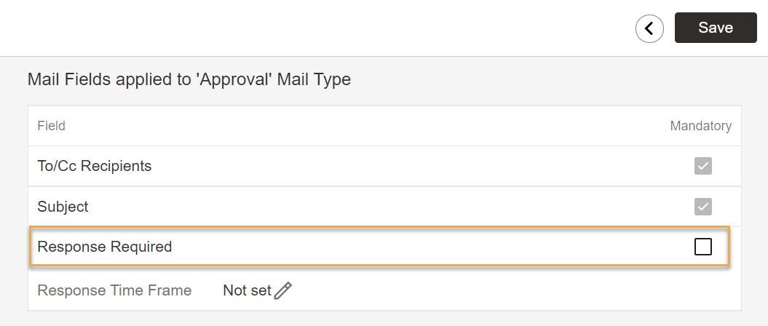Image resolution: width=768 pixels, height=326 pixels.
Task: Save the mail field settings
Action: [716, 28]
